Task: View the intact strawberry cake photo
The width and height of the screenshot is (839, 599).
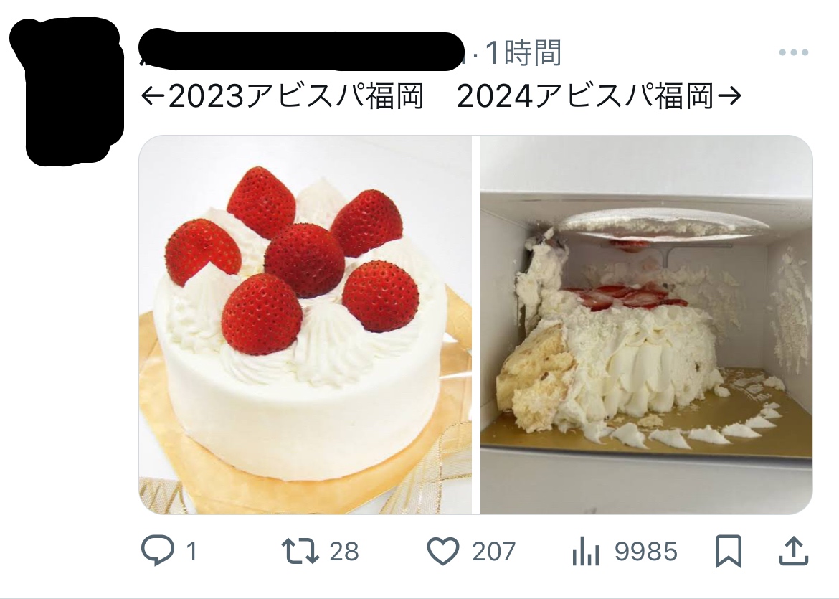Action: [305, 325]
